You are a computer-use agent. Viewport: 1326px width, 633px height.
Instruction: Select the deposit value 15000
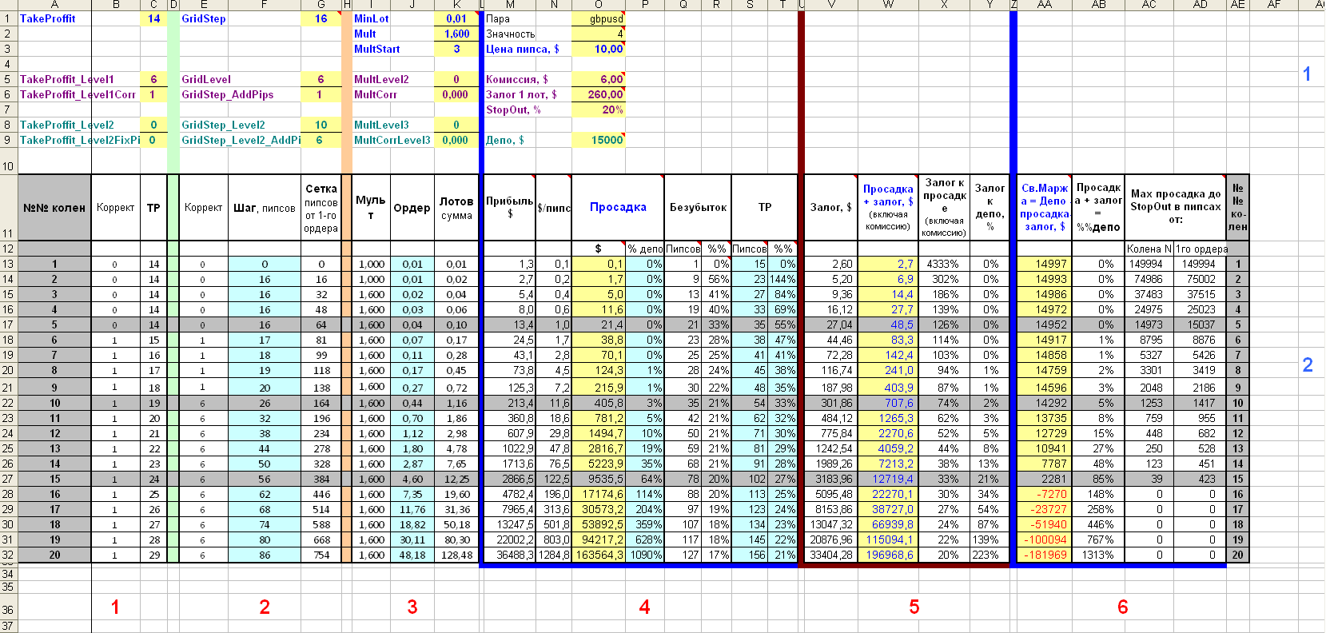point(598,140)
